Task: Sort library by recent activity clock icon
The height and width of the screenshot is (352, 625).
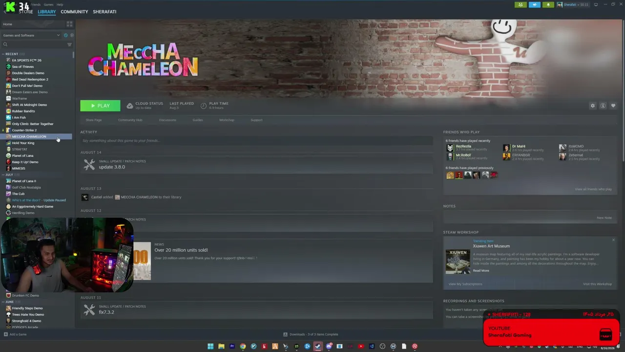Action: point(65,35)
